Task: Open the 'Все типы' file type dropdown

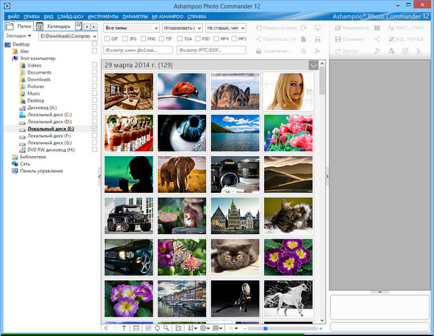Action: coord(131,27)
